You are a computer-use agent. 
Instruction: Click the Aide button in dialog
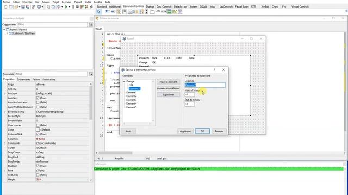coord(128,131)
